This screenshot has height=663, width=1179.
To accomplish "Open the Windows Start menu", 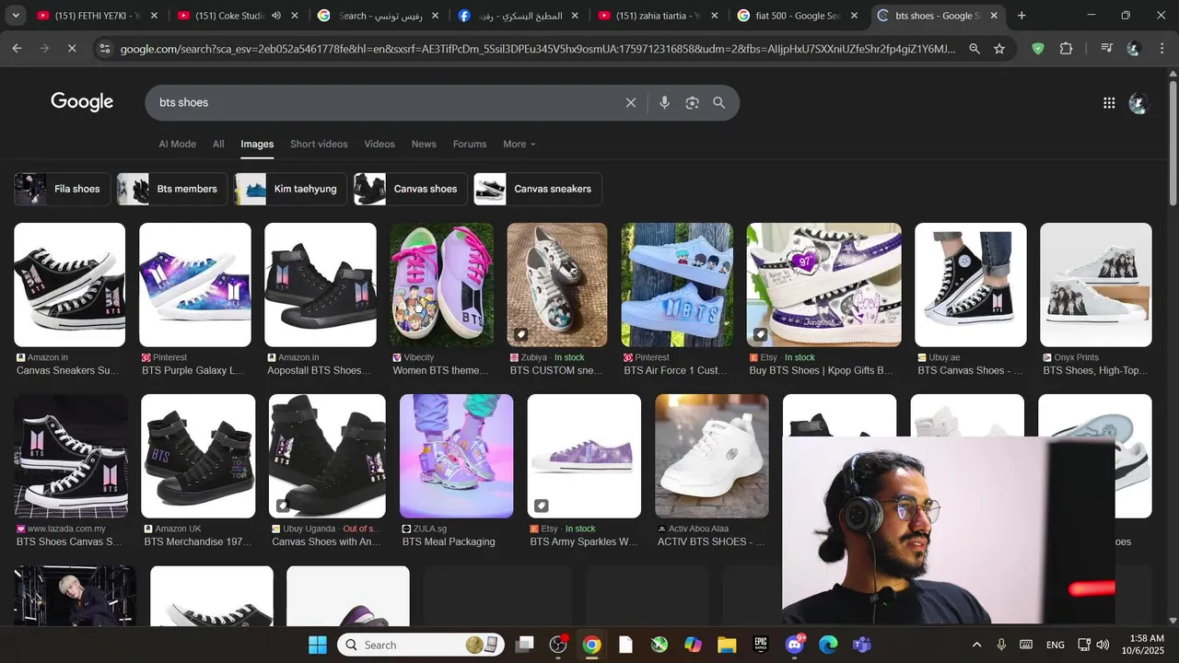I will coord(318,645).
